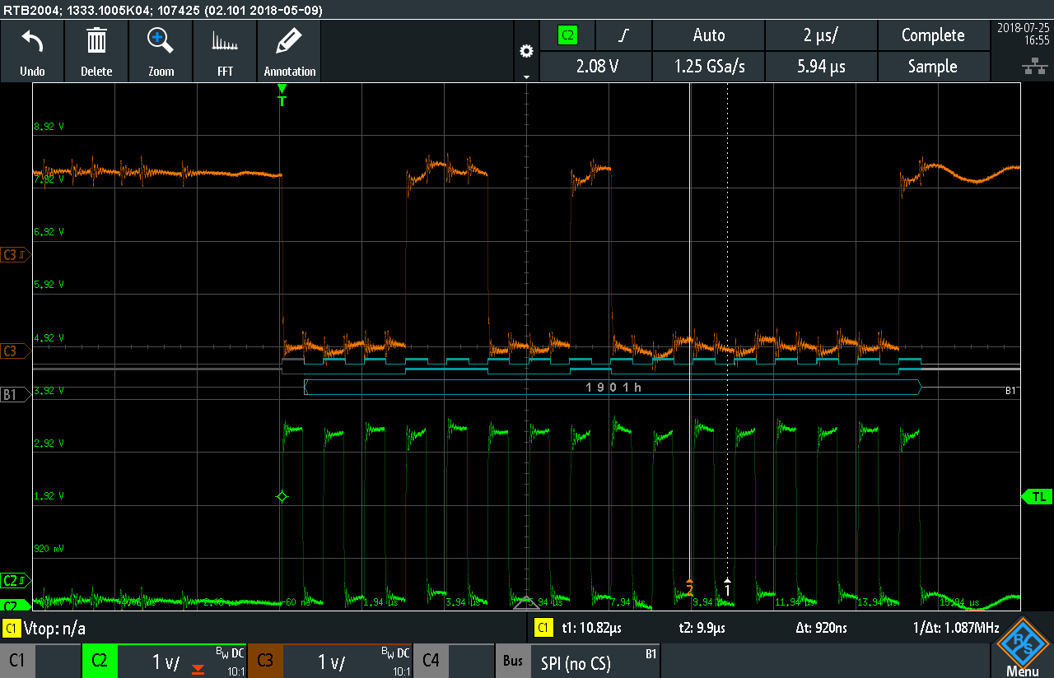Click the Complete acquisition status field
Viewport: 1054px width, 678px height.
tap(933, 35)
